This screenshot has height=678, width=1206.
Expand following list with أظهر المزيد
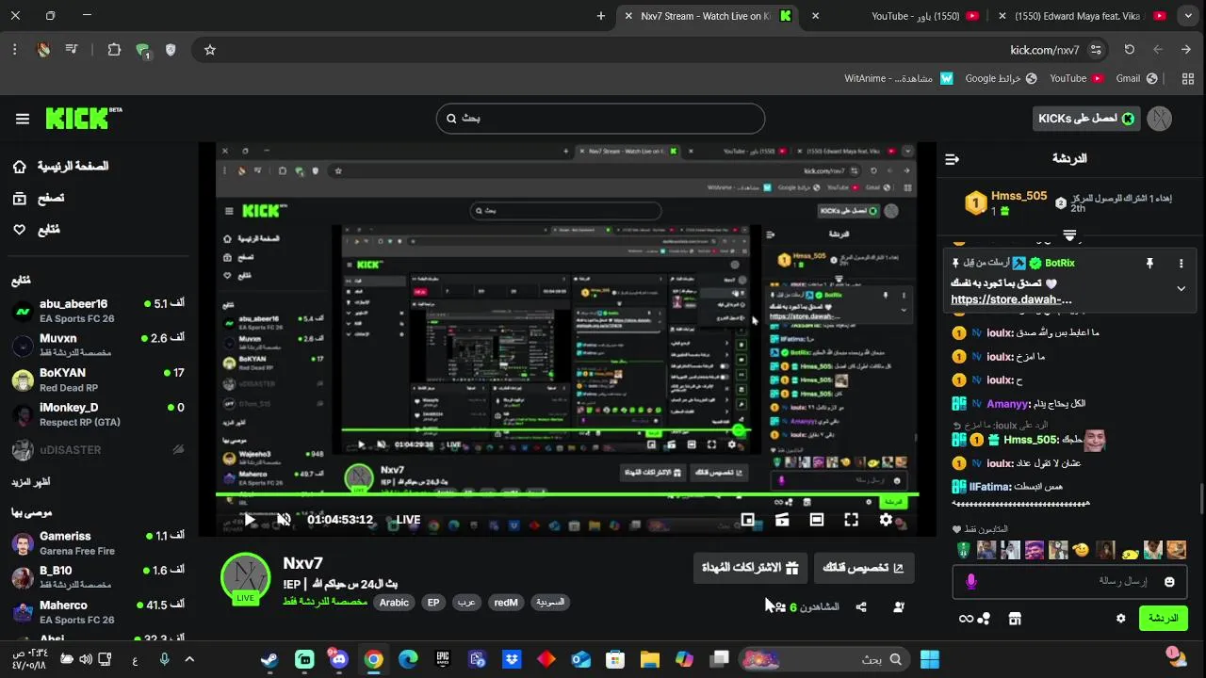(31, 482)
